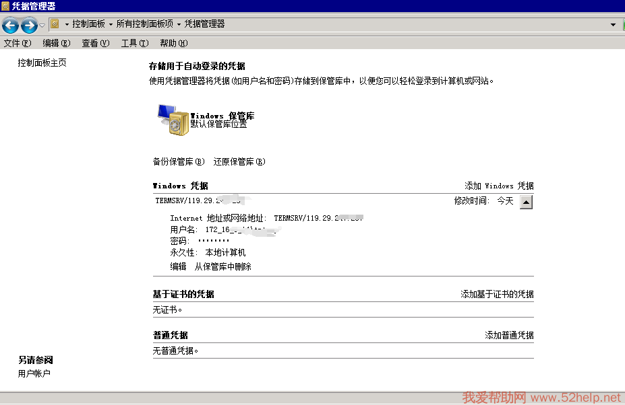Click the Back navigation arrow button
The height and width of the screenshot is (405, 625).
click(x=10, y=26)
